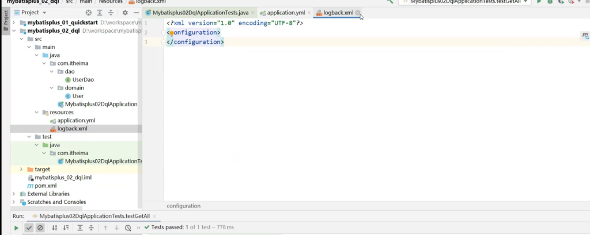Screen dimensions: 590x235
Task: Expand the mybatisplus_01_quickstart module
Action: [14, 22]
